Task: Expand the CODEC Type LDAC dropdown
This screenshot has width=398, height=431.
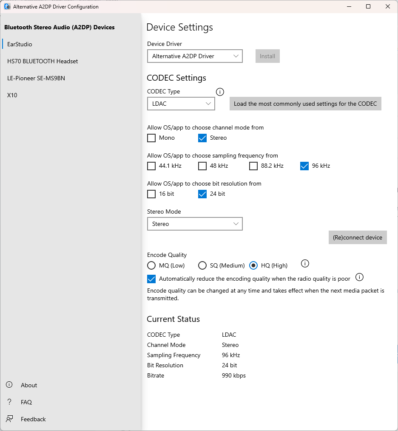Action: 181,104
